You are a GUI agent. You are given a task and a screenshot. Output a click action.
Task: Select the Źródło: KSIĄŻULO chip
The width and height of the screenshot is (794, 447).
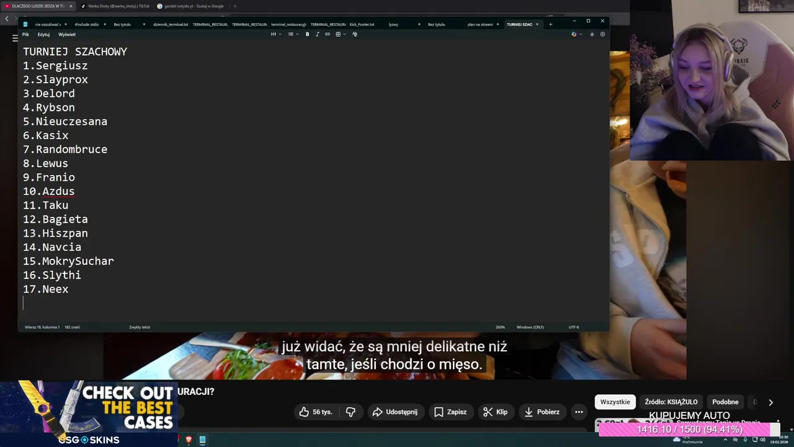click(x=671, y=402)
